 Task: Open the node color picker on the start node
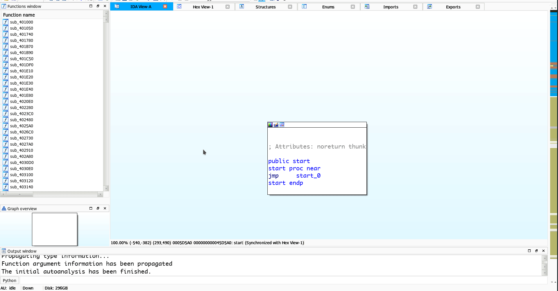(x=270, y=125)
